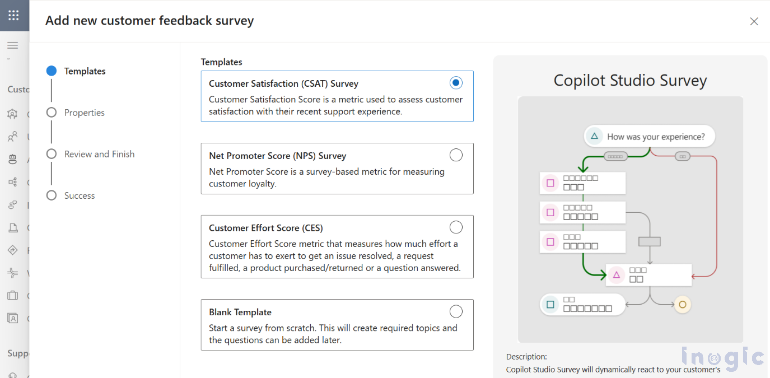The width and height of the screenshot is (770, 378).
Task: Click the briefcase icon in sidebar
Action: pos(12,296)
